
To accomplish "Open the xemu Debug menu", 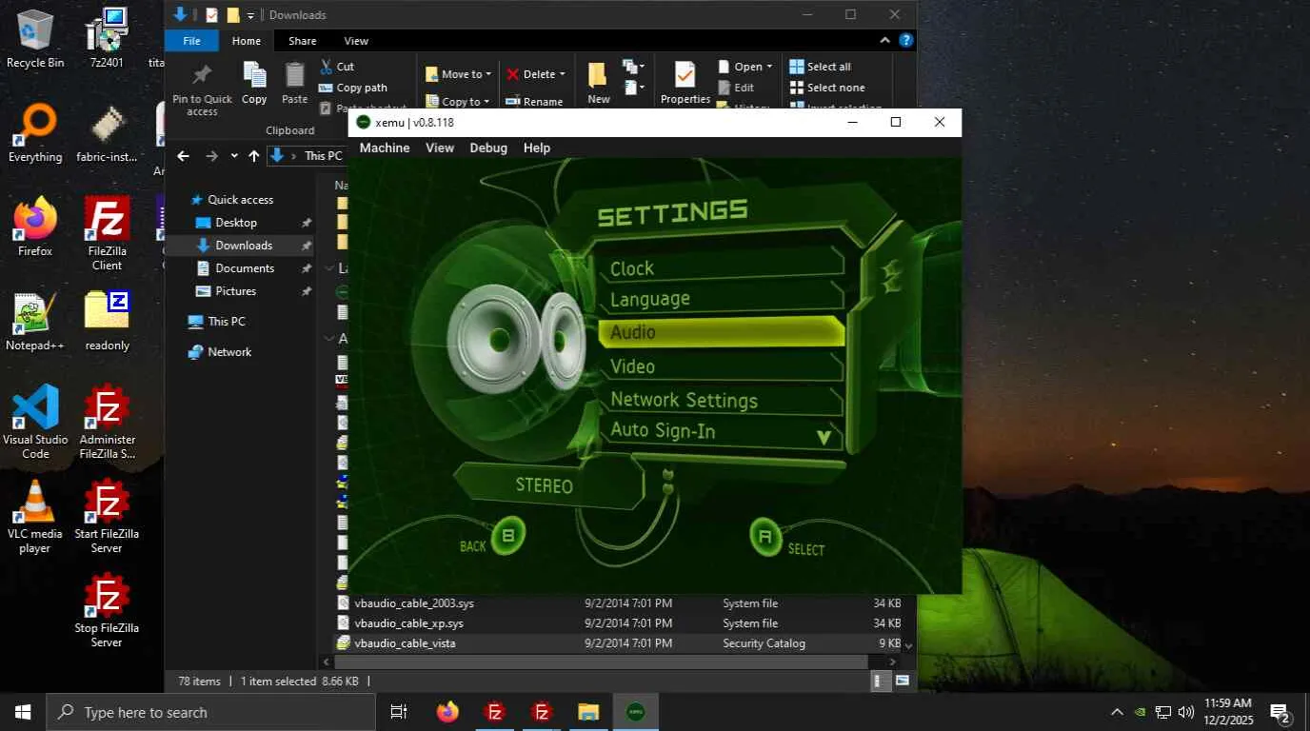I will pos(488,148).
